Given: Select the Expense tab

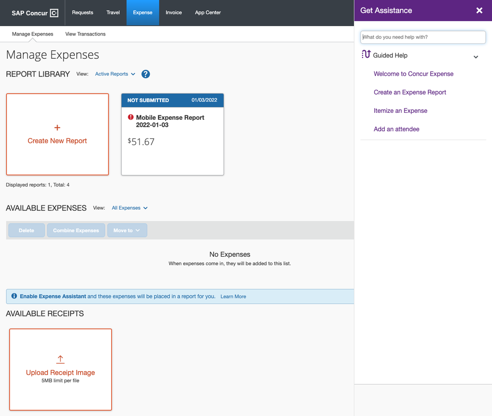Looking at the screenshot, I should coord(142,12).
